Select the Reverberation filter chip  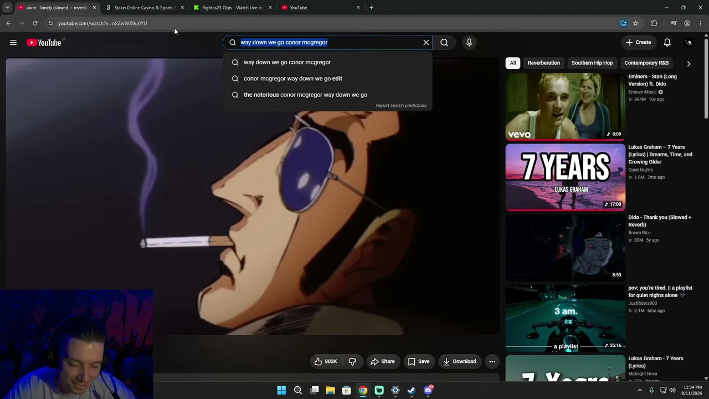point(543,63)
